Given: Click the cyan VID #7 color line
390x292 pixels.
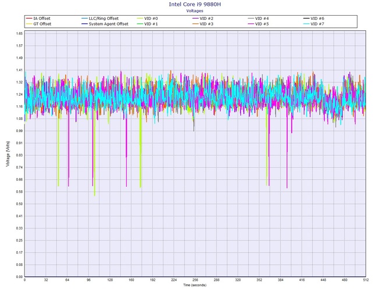Looking at the screenshot, I should [x=306, y=24].
